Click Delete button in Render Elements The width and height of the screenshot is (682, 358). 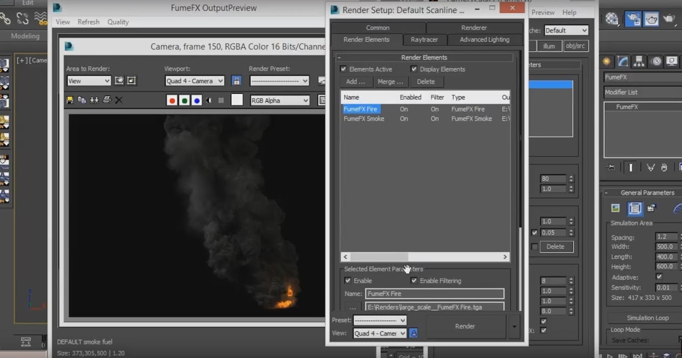coord(426,82)
